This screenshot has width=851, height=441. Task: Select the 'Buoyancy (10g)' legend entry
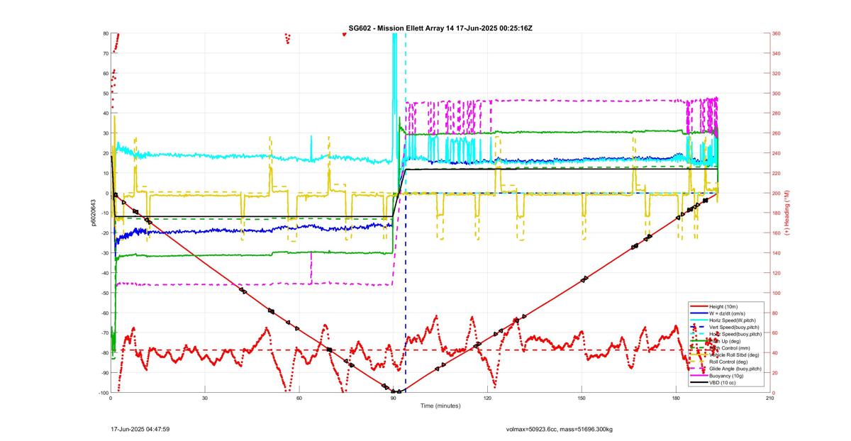click(x=726, y=376)
